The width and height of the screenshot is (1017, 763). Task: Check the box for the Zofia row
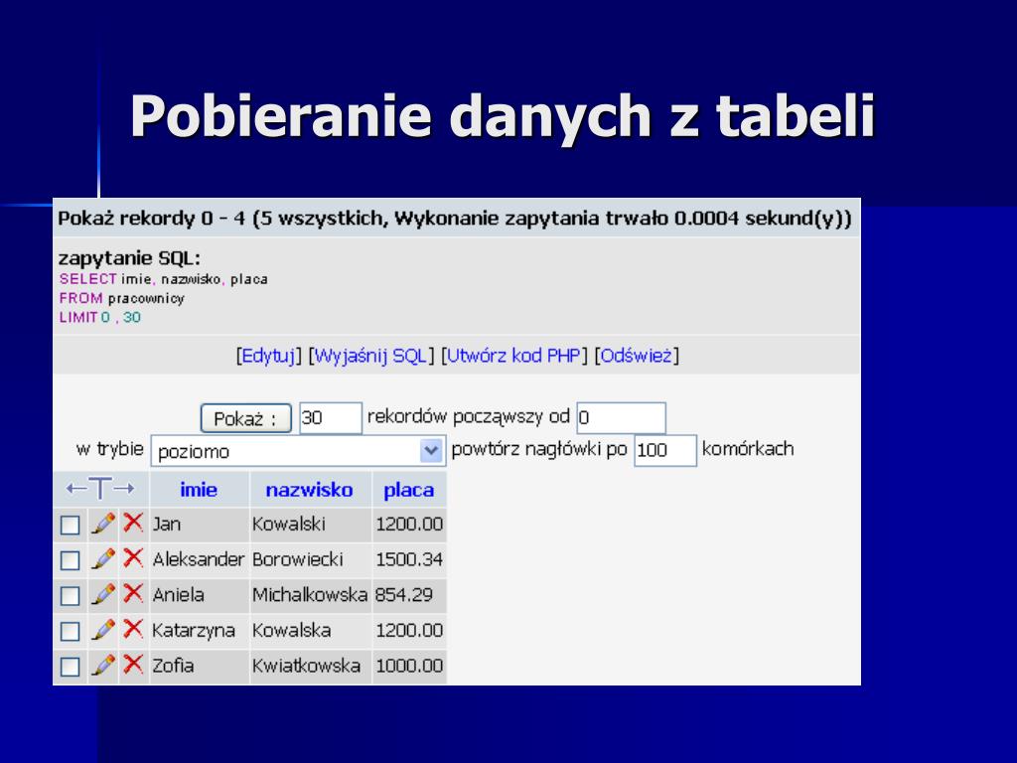(x=71, y=667)
